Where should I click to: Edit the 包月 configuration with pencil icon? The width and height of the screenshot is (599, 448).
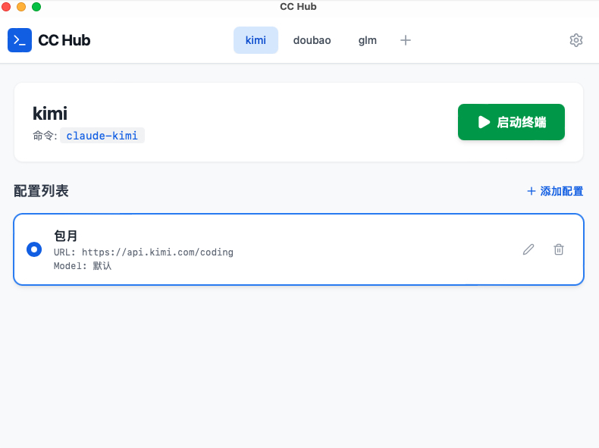tap(528, 249)
